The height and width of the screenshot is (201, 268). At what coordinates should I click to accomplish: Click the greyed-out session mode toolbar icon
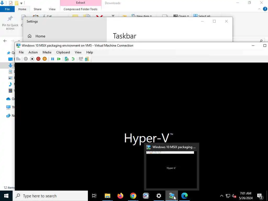pos(81,59)
